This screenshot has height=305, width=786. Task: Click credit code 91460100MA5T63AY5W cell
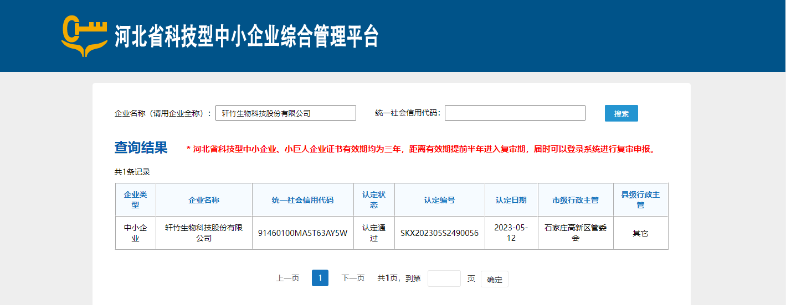(302, 233)
